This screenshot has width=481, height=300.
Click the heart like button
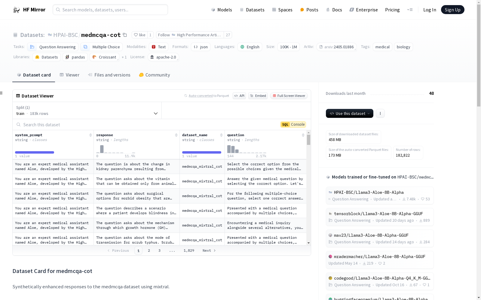point(139,35)
